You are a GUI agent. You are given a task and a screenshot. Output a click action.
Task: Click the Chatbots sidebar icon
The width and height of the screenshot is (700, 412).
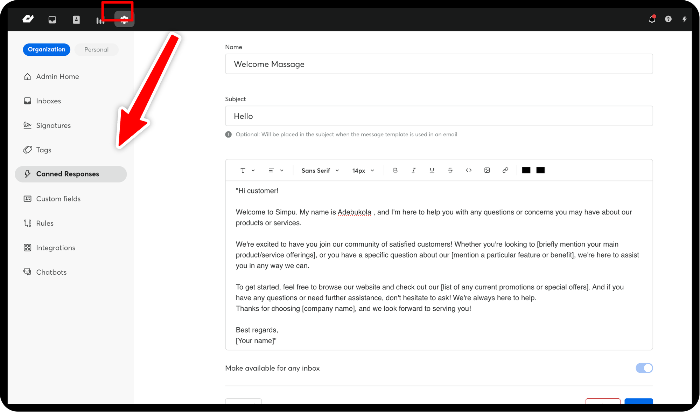[x=28, y=272]
